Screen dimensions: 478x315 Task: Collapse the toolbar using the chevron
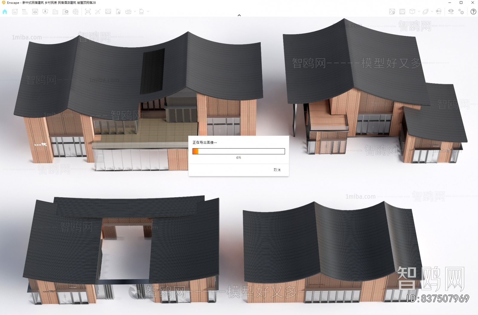pyautogui.click(x=239, y=15)
